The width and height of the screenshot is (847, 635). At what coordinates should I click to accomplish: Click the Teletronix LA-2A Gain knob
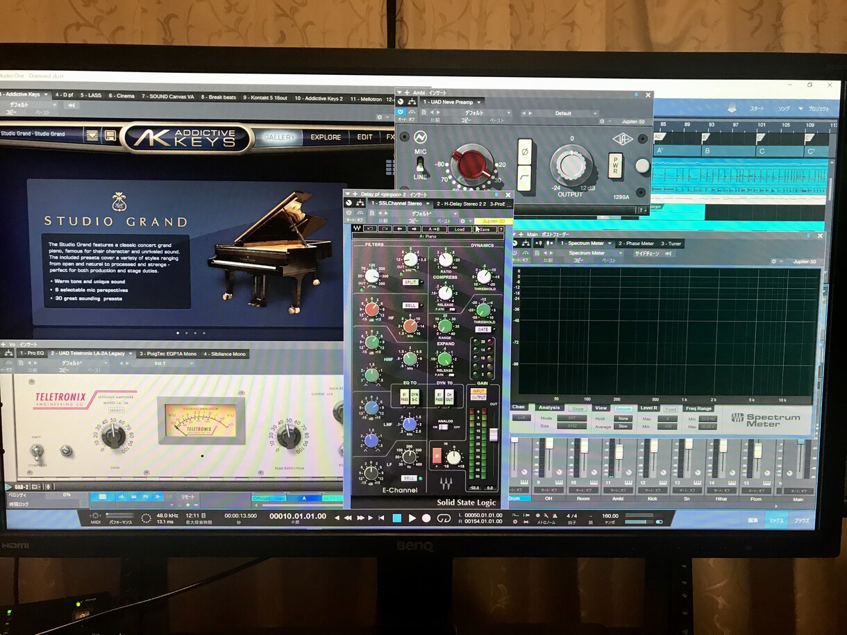pyautogui.click(x=113, y=436)
